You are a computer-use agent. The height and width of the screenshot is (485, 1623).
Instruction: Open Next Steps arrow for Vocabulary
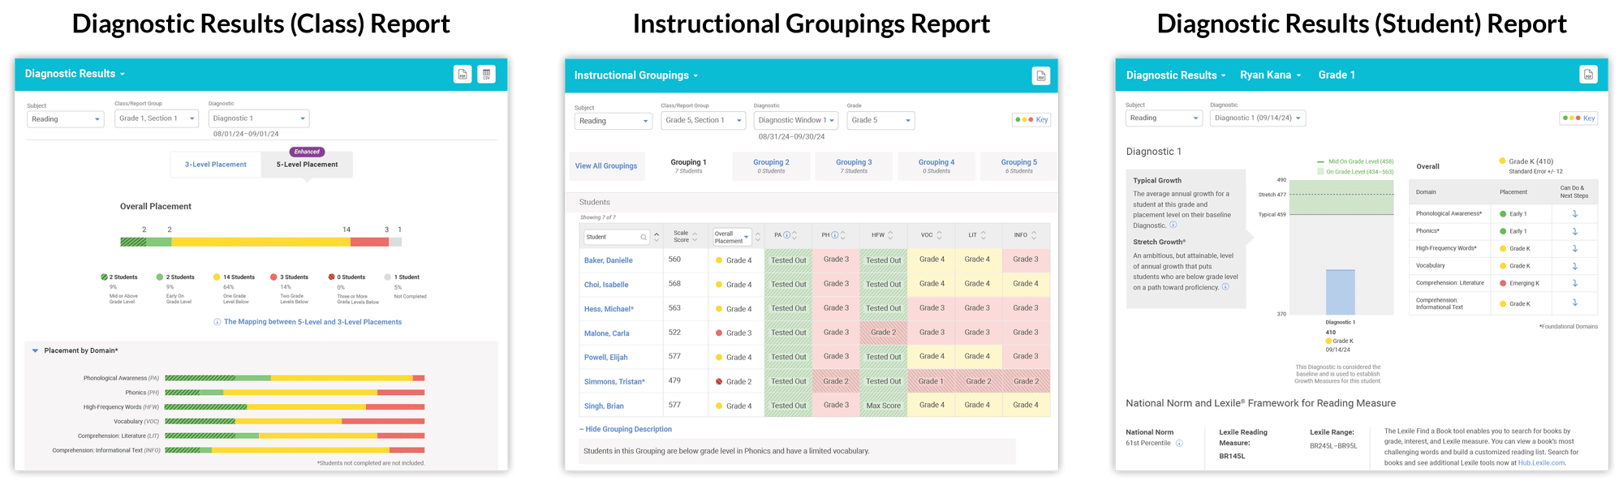(1574, 266)
